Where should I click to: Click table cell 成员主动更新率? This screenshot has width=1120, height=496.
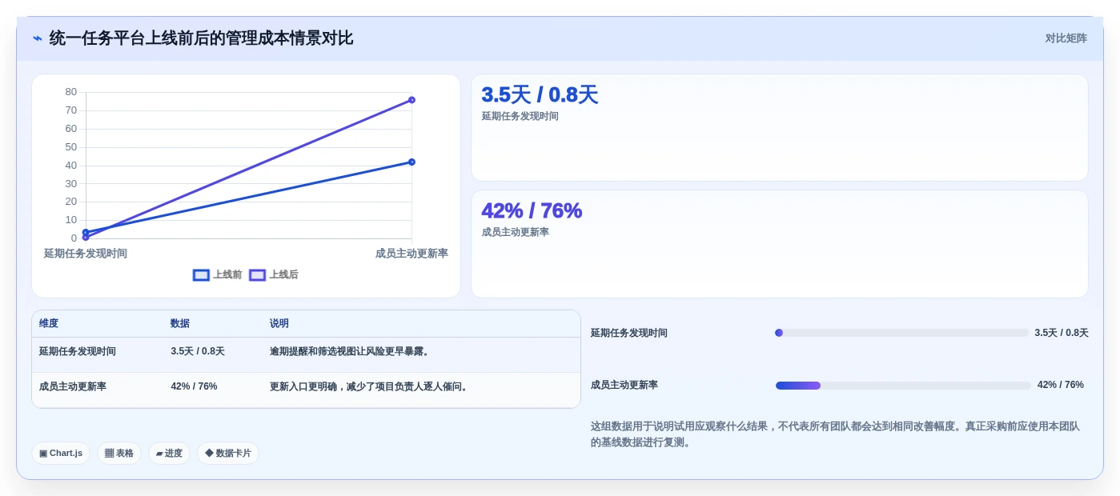tap(73, 386)
